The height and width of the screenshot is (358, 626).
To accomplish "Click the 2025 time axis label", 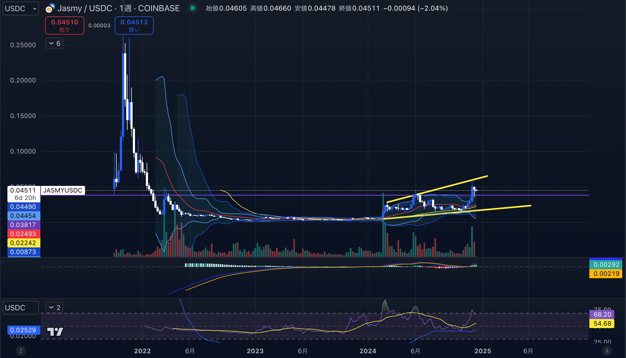I will click(483, 351).
